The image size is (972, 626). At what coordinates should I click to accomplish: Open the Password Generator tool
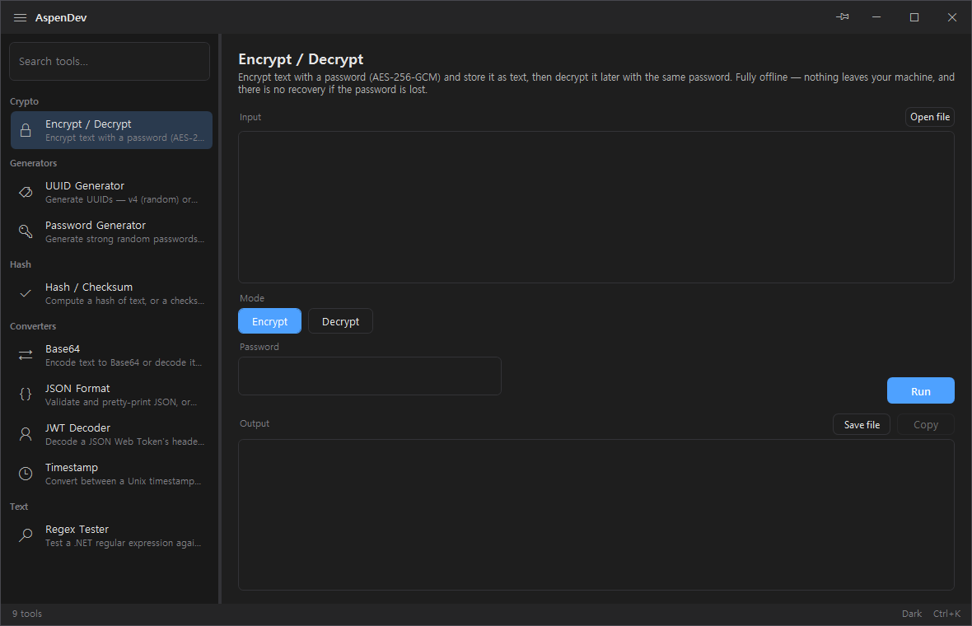[111, 231]
